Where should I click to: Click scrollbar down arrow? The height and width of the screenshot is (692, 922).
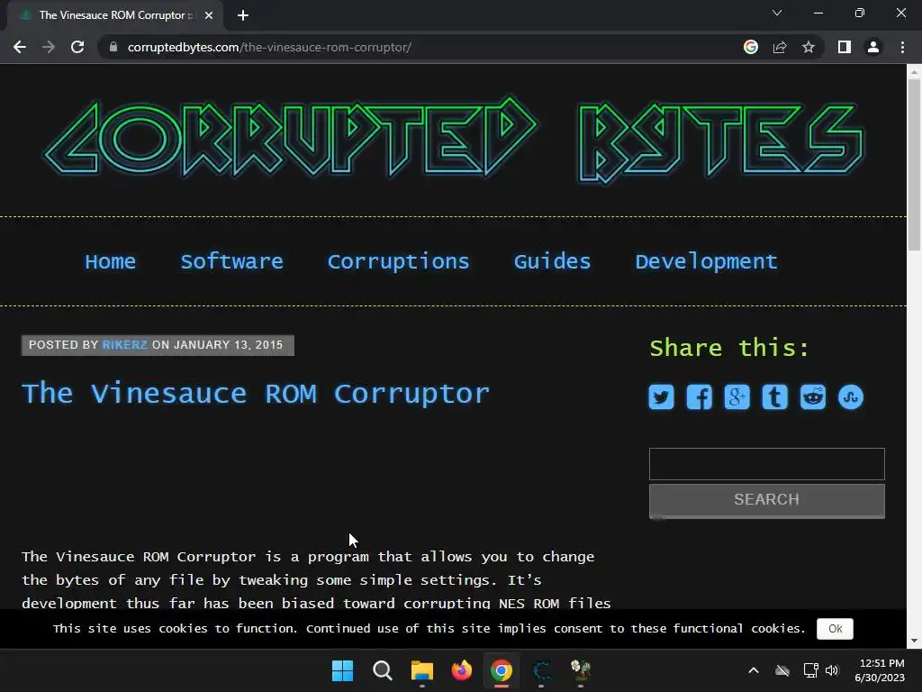click(x=914, y=641)
